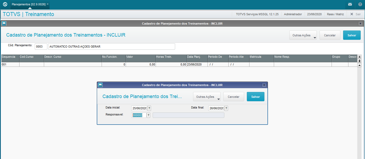Click the double up arrow beside the grid
The height and width of the screenshot is (159, 365).
359,61
